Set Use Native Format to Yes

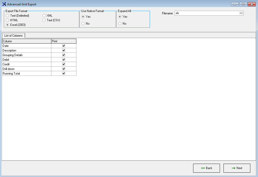[x=83, y=17]
